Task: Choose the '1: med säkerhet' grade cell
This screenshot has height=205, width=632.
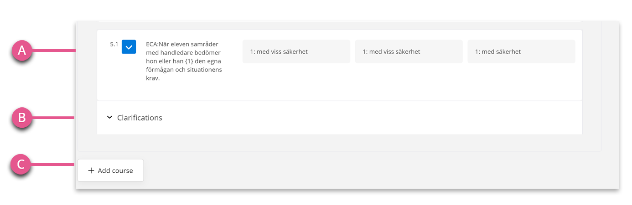Action: point(521,51)
